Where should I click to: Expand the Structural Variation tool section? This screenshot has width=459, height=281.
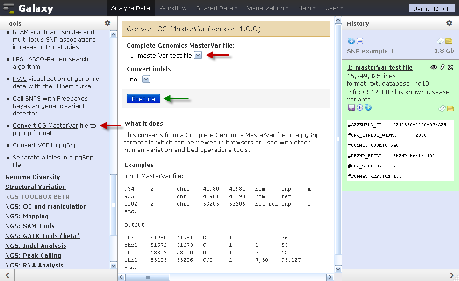[x=36, y=187]
